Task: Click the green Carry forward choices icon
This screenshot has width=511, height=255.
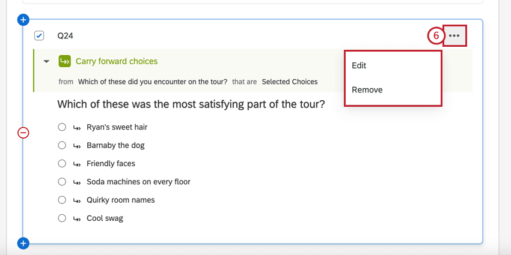Action: click(x=64, y=61)
